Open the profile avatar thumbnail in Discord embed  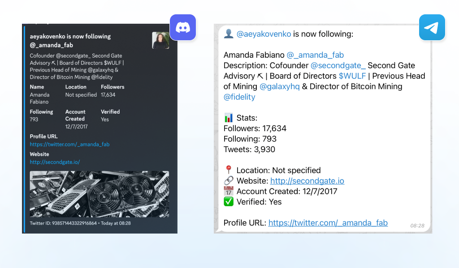pyautogui.click(x=160, y=40)
